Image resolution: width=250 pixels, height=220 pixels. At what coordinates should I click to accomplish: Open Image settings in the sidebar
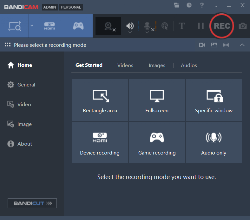pyautogui.click(x=19, y=124)
